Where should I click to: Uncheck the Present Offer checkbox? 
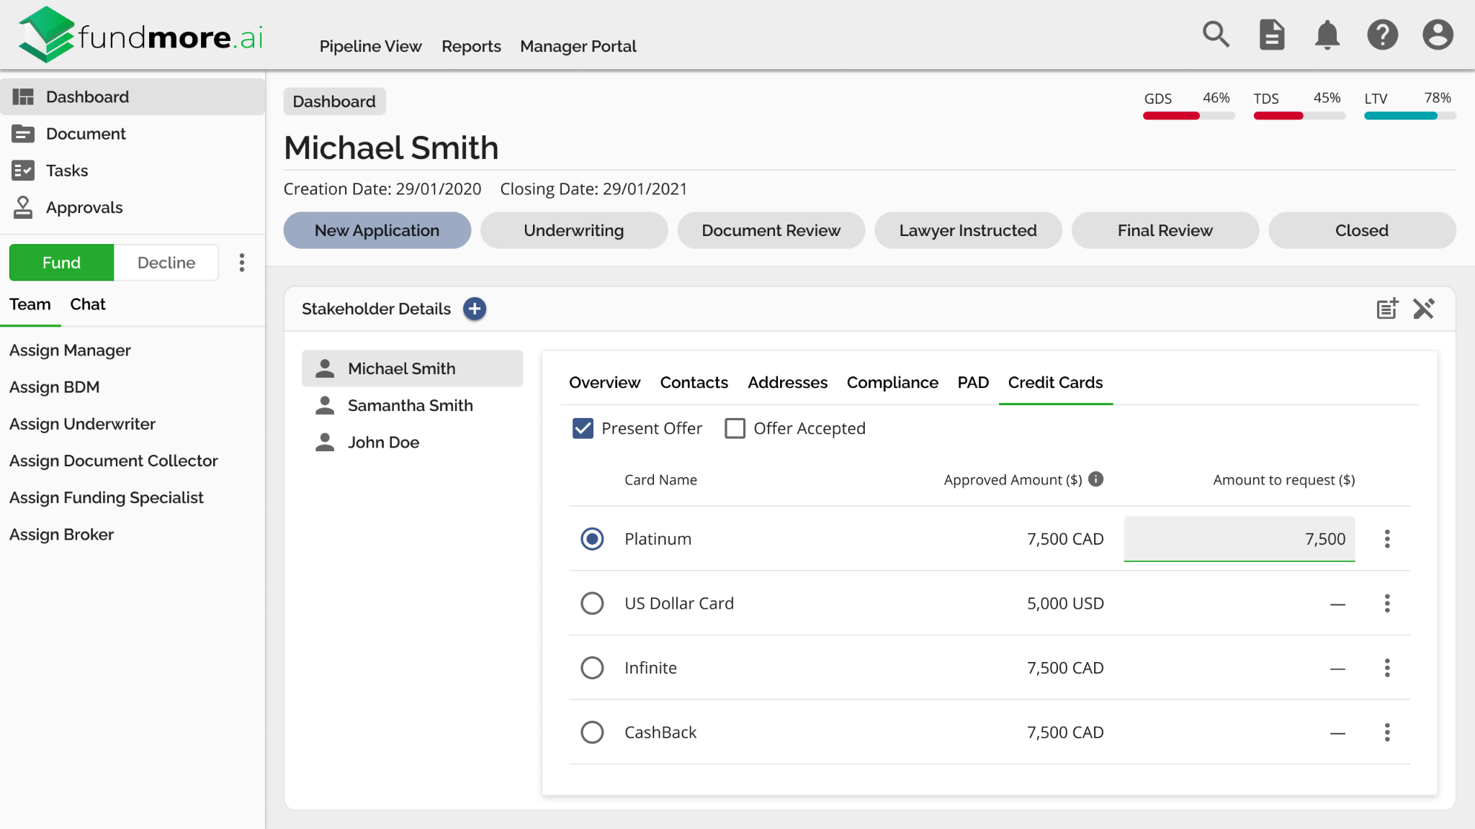point(583,428)
